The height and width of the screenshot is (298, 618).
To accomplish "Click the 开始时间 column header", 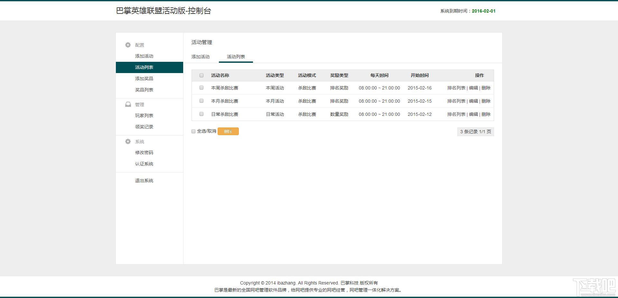I will coord(420,75).
